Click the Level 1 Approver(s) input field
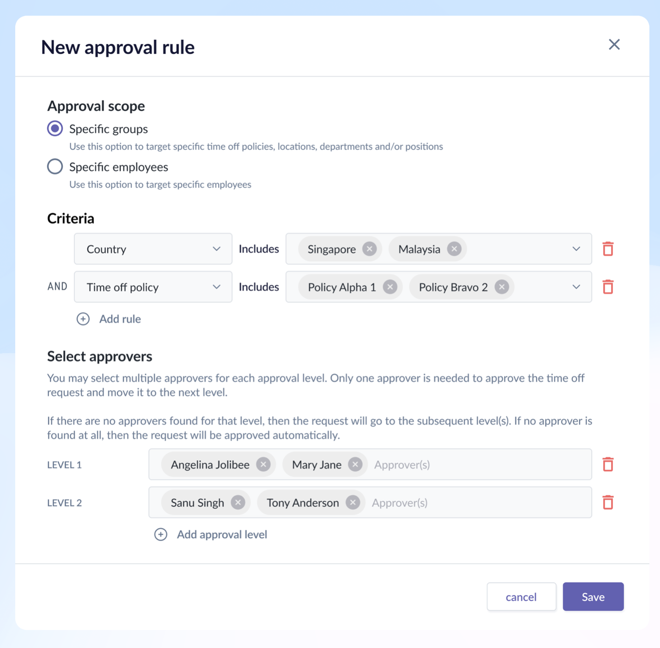The width and height of the screenshot is (660, 648). pyautogui.click(x=415, y=464)
